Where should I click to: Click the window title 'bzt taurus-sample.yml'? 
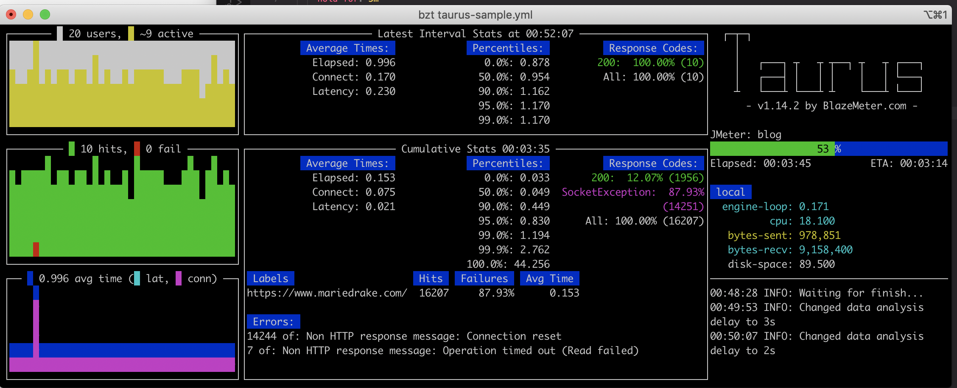click(475, 15)
